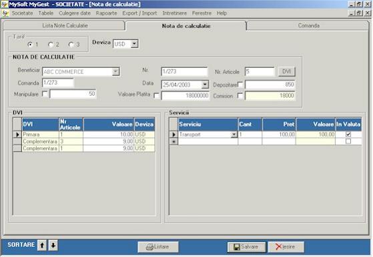Click the Nr. field showing 1/273
Viewport: 373px width, 257px height.
pos(184,71)
